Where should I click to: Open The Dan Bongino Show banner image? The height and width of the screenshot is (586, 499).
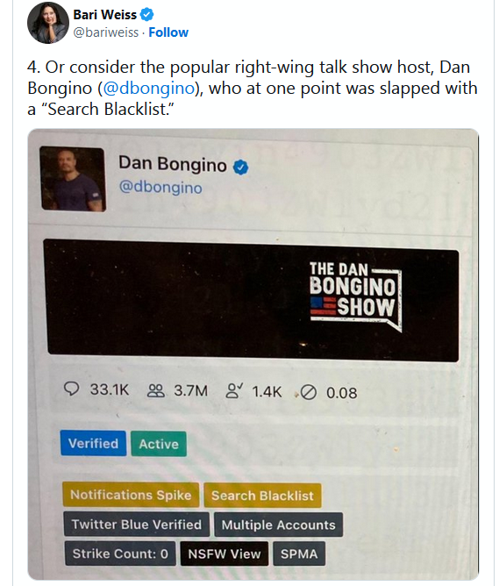click(253, 301)
